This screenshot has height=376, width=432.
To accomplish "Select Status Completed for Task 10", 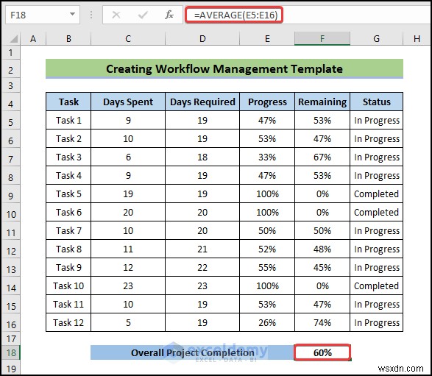I will [x=376, y=286].
